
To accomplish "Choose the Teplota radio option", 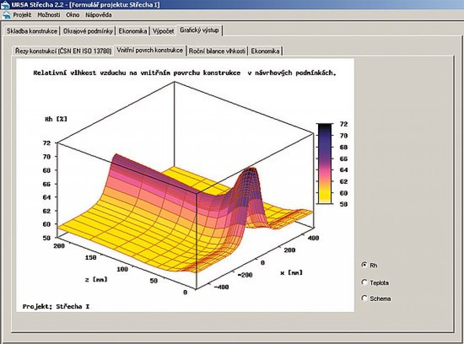I will [364, 282].
